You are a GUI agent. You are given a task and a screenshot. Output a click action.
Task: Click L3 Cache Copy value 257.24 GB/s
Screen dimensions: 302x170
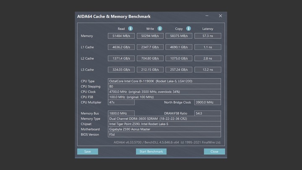pyautogui.click(x=179, y=70)
